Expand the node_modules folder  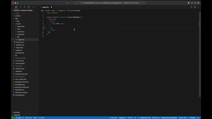pos(21,58)
